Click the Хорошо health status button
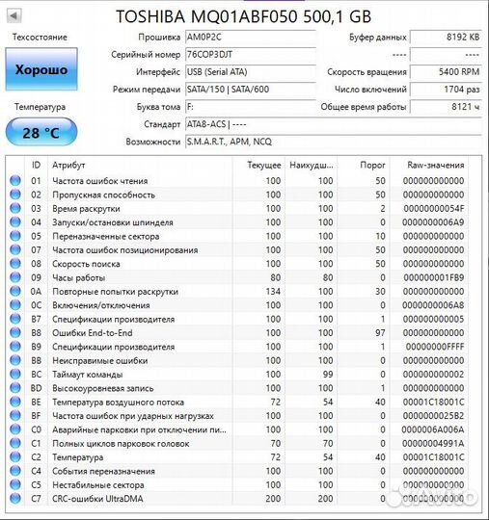The height and width of the screenshot is (520, 489). [x=41, y=69]
